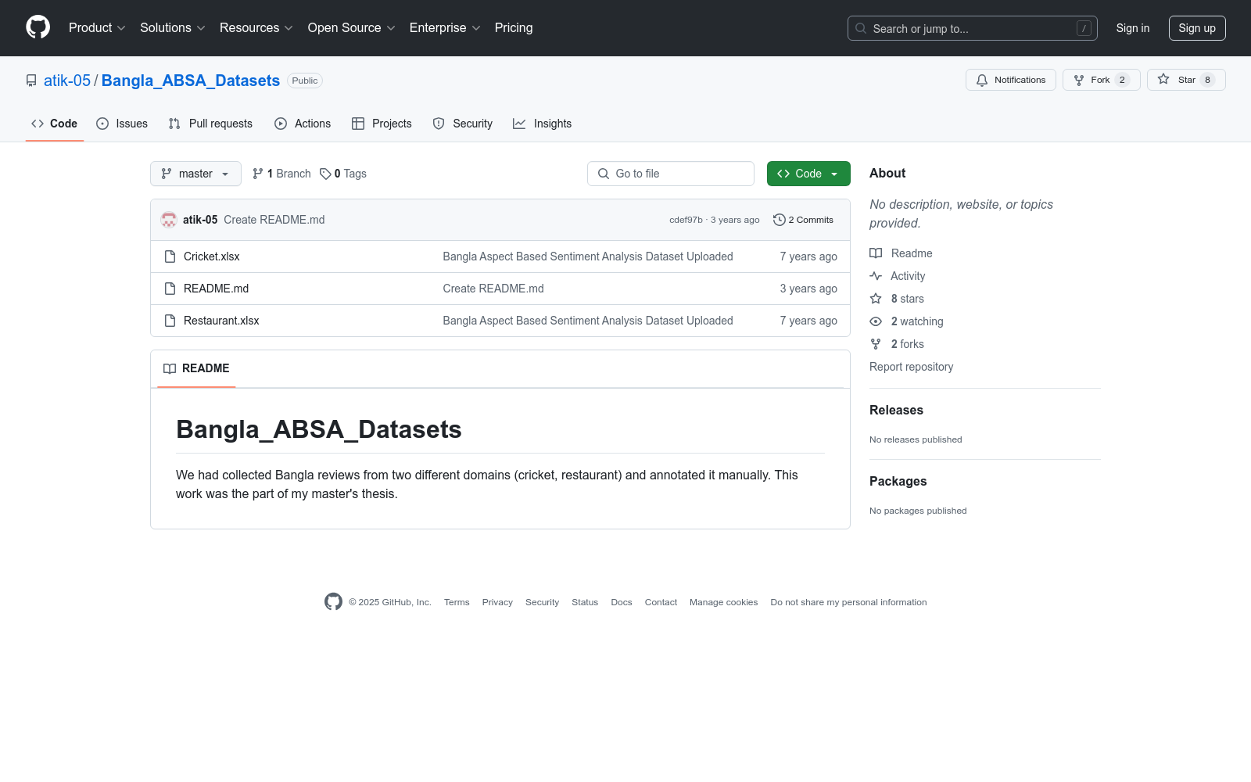Expand the Solutions menu

tap(173, 27)
